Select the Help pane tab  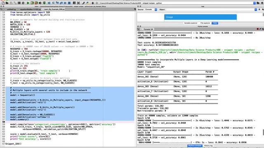tap(215, 23)
